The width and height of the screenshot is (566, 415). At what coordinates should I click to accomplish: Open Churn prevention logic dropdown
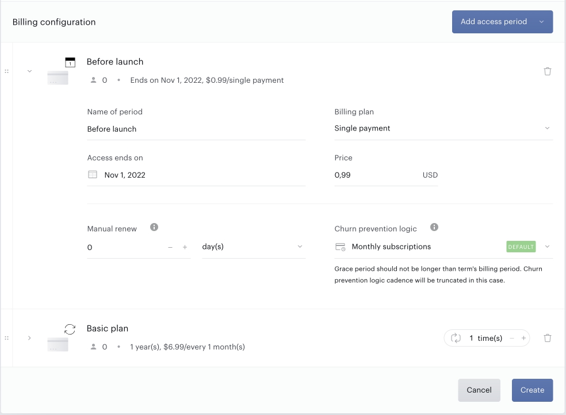(443, 247)
